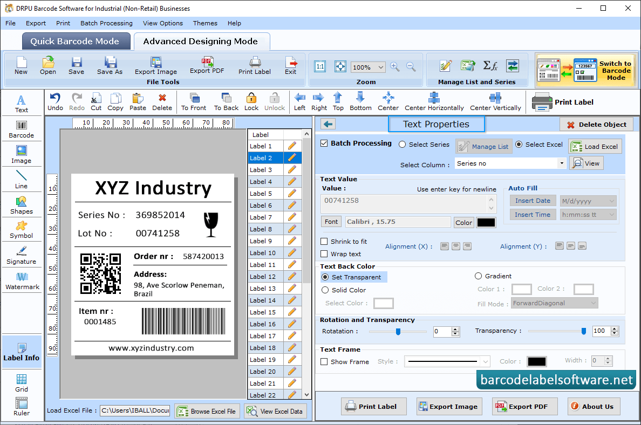Adjust the frame Width stepper
The width and height of the screenshot is (641, 425).
608,360
